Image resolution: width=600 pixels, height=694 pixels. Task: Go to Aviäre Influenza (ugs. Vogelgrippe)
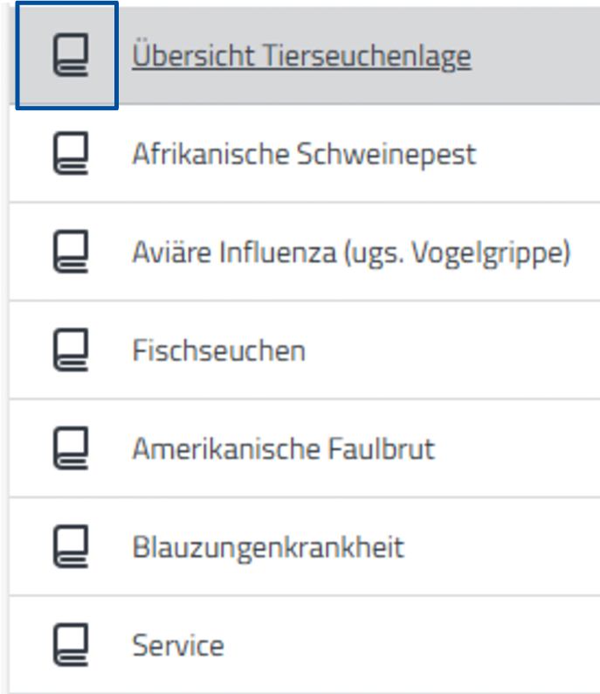click(351, 253)
